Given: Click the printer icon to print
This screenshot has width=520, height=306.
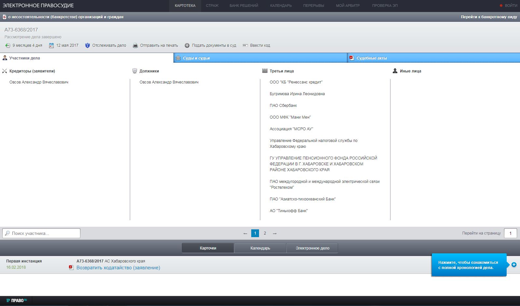Looking at the screenshot, I should [135, 45].
